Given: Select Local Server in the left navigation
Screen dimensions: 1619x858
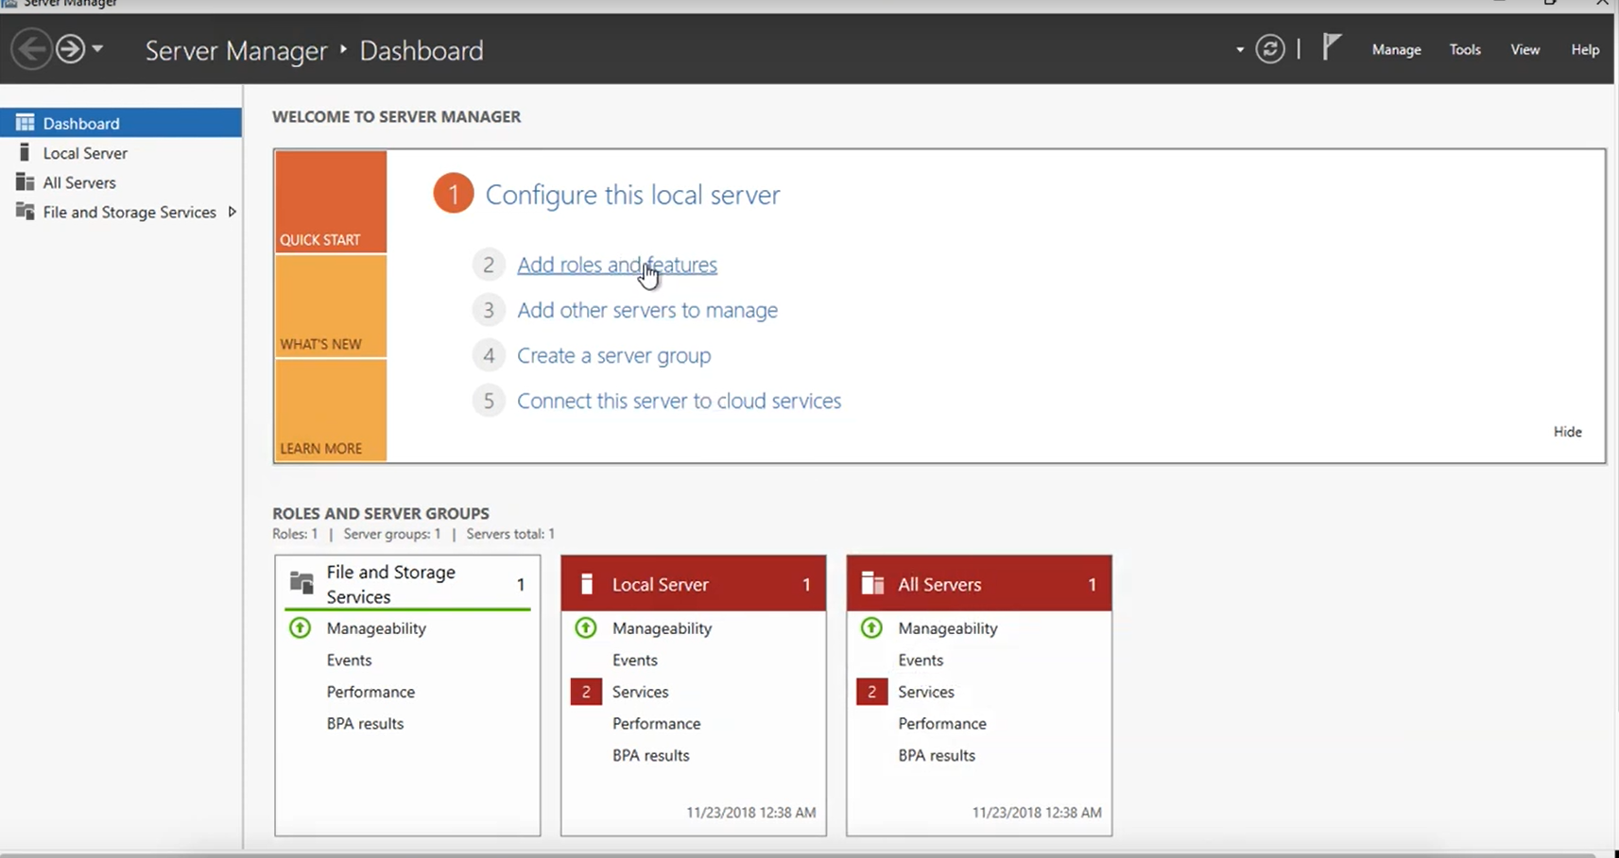Looking at the screenshot, I should click(x=121, y=153).
